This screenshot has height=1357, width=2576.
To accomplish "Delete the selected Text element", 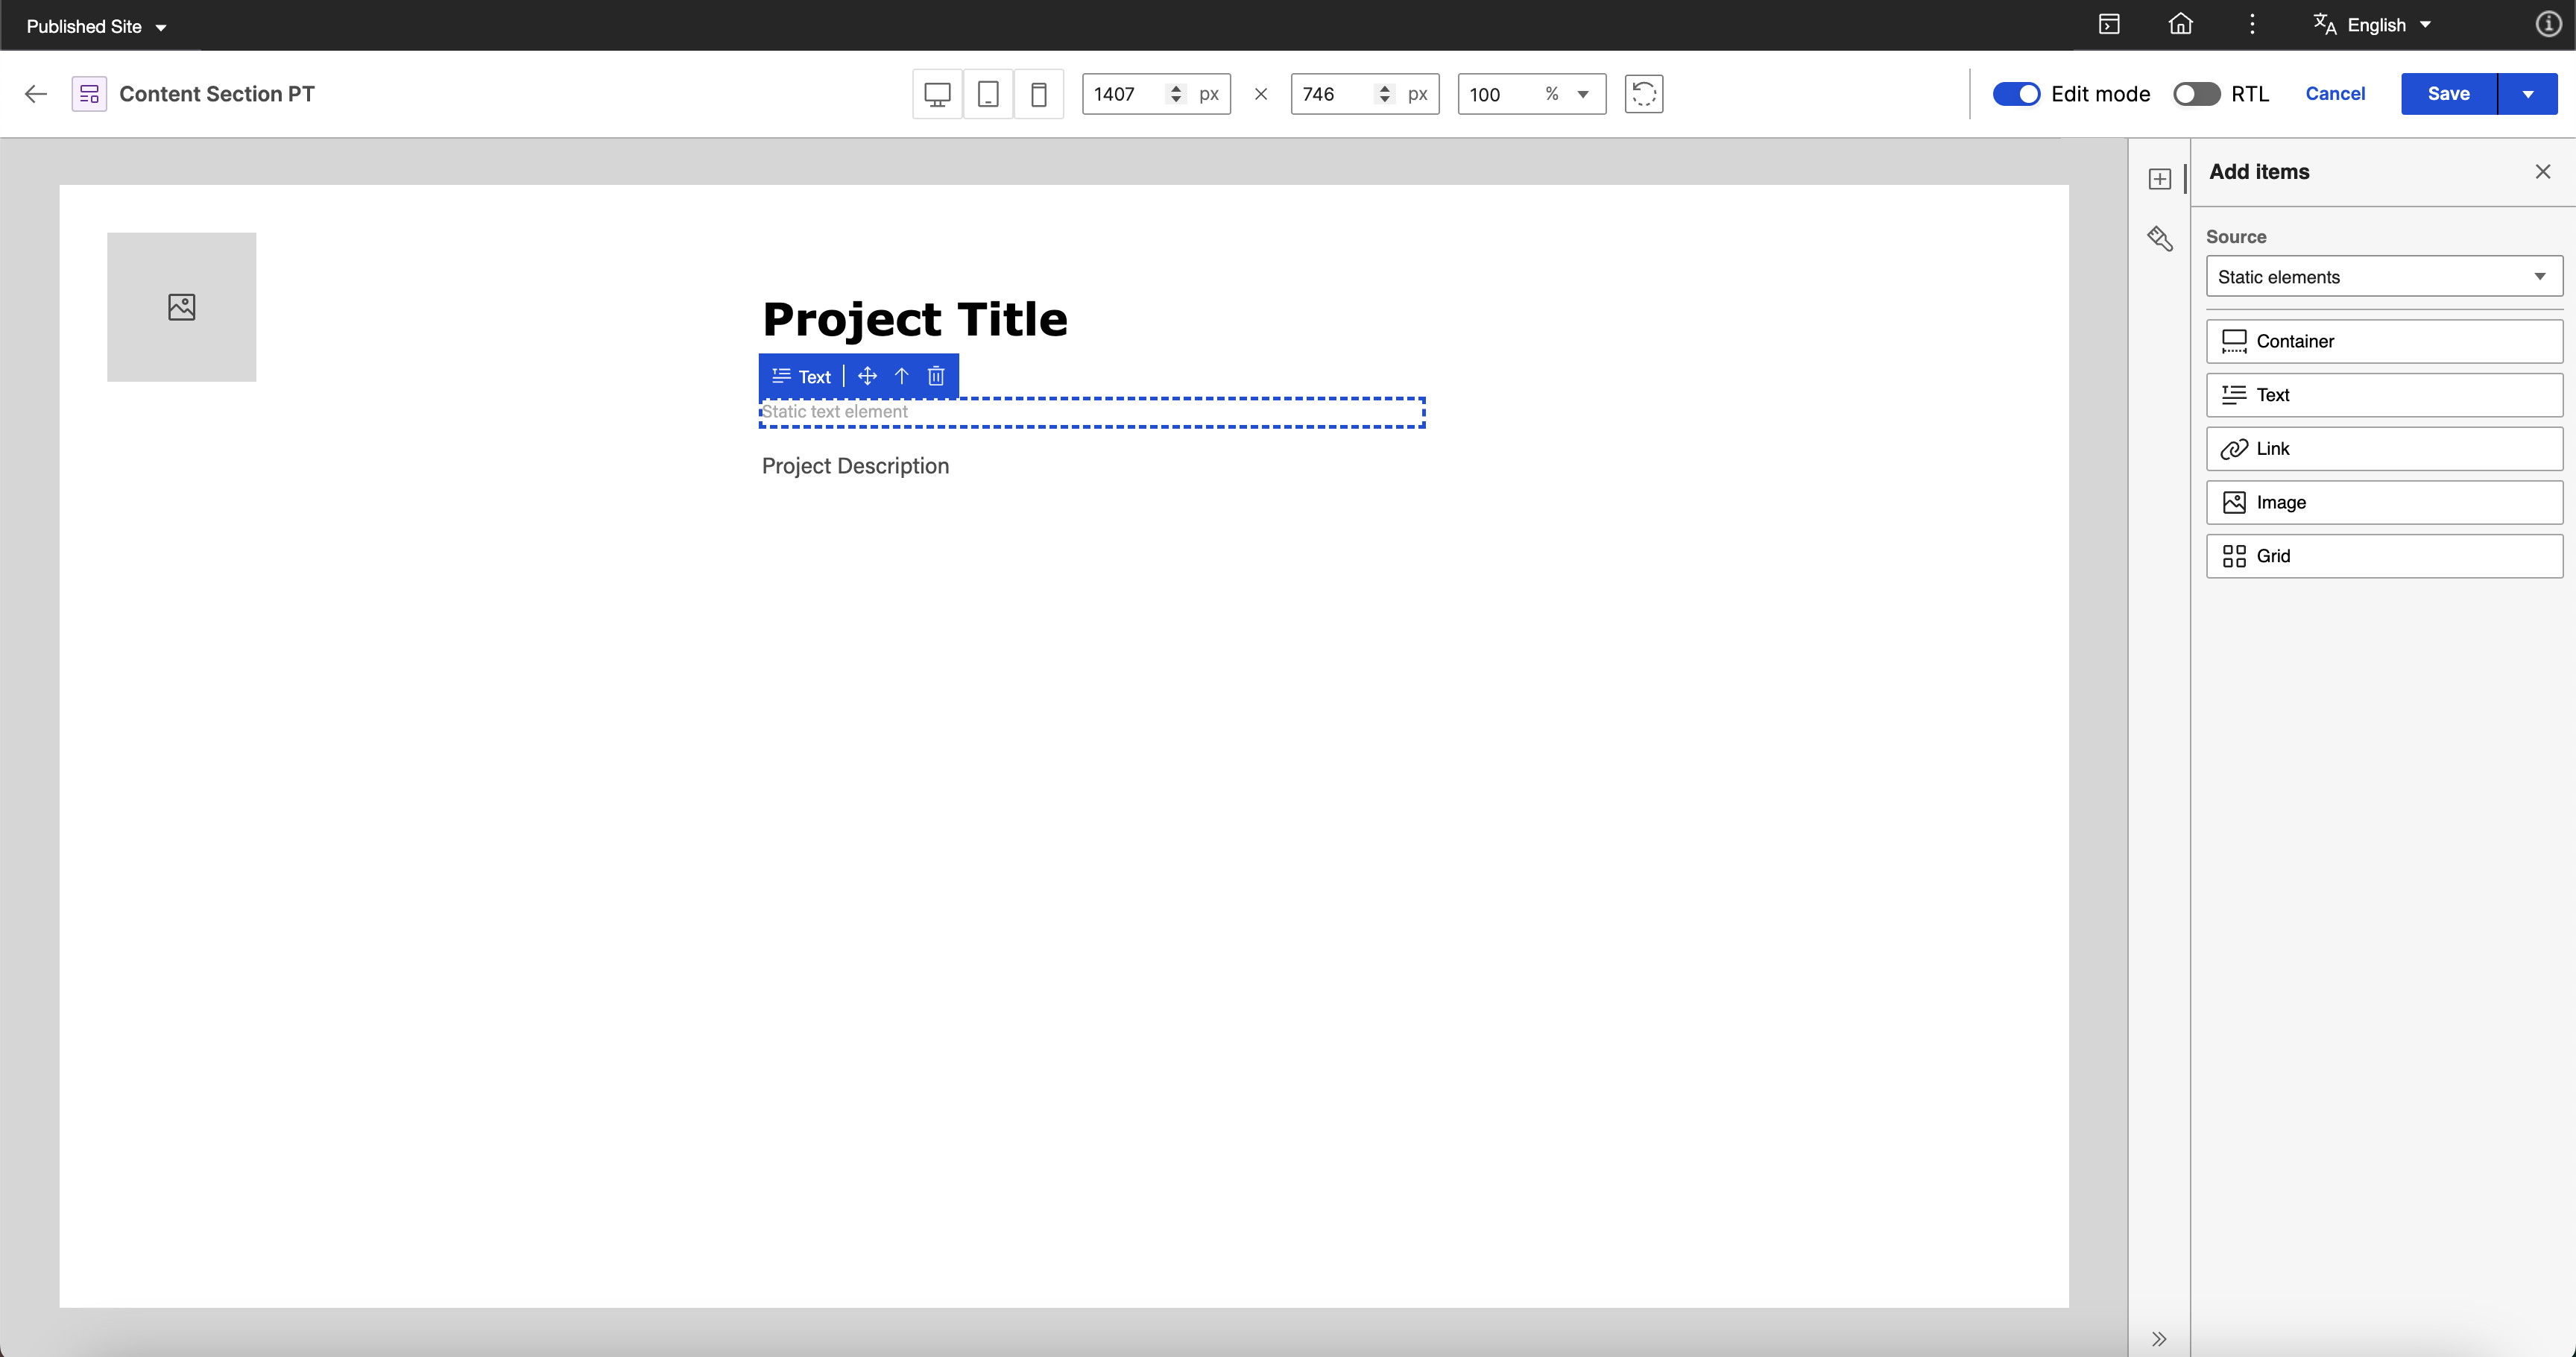I will tap(936, 376).
